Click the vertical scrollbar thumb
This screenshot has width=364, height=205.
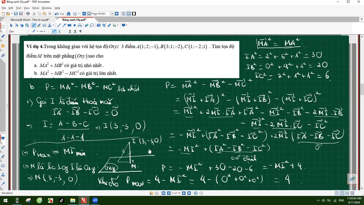(362, 89)
